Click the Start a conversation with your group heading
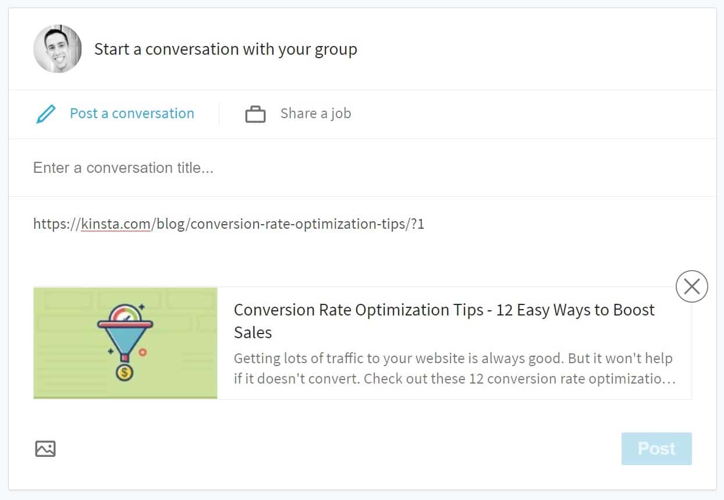Image resolution: width=724 pixels, height=500 pixels. (226, 49)
